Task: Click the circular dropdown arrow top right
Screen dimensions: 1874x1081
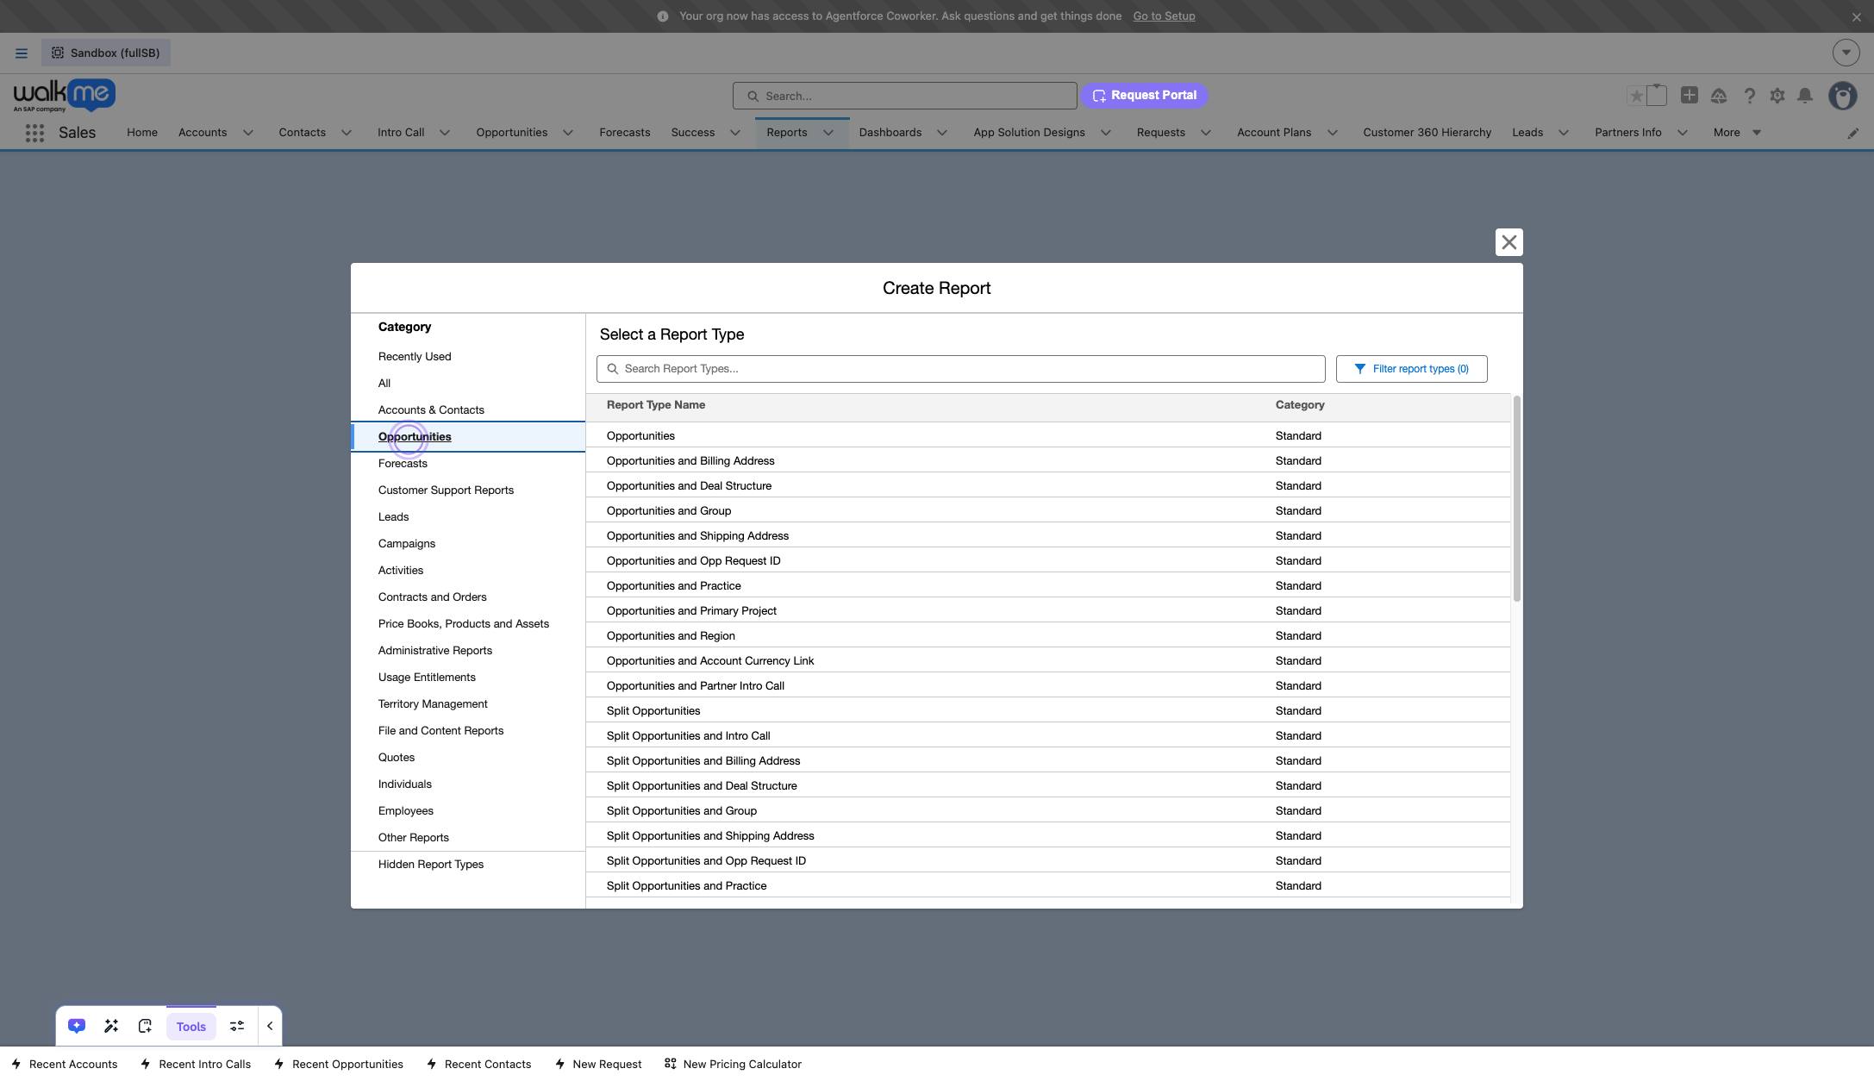Action: click(1846, 53)
